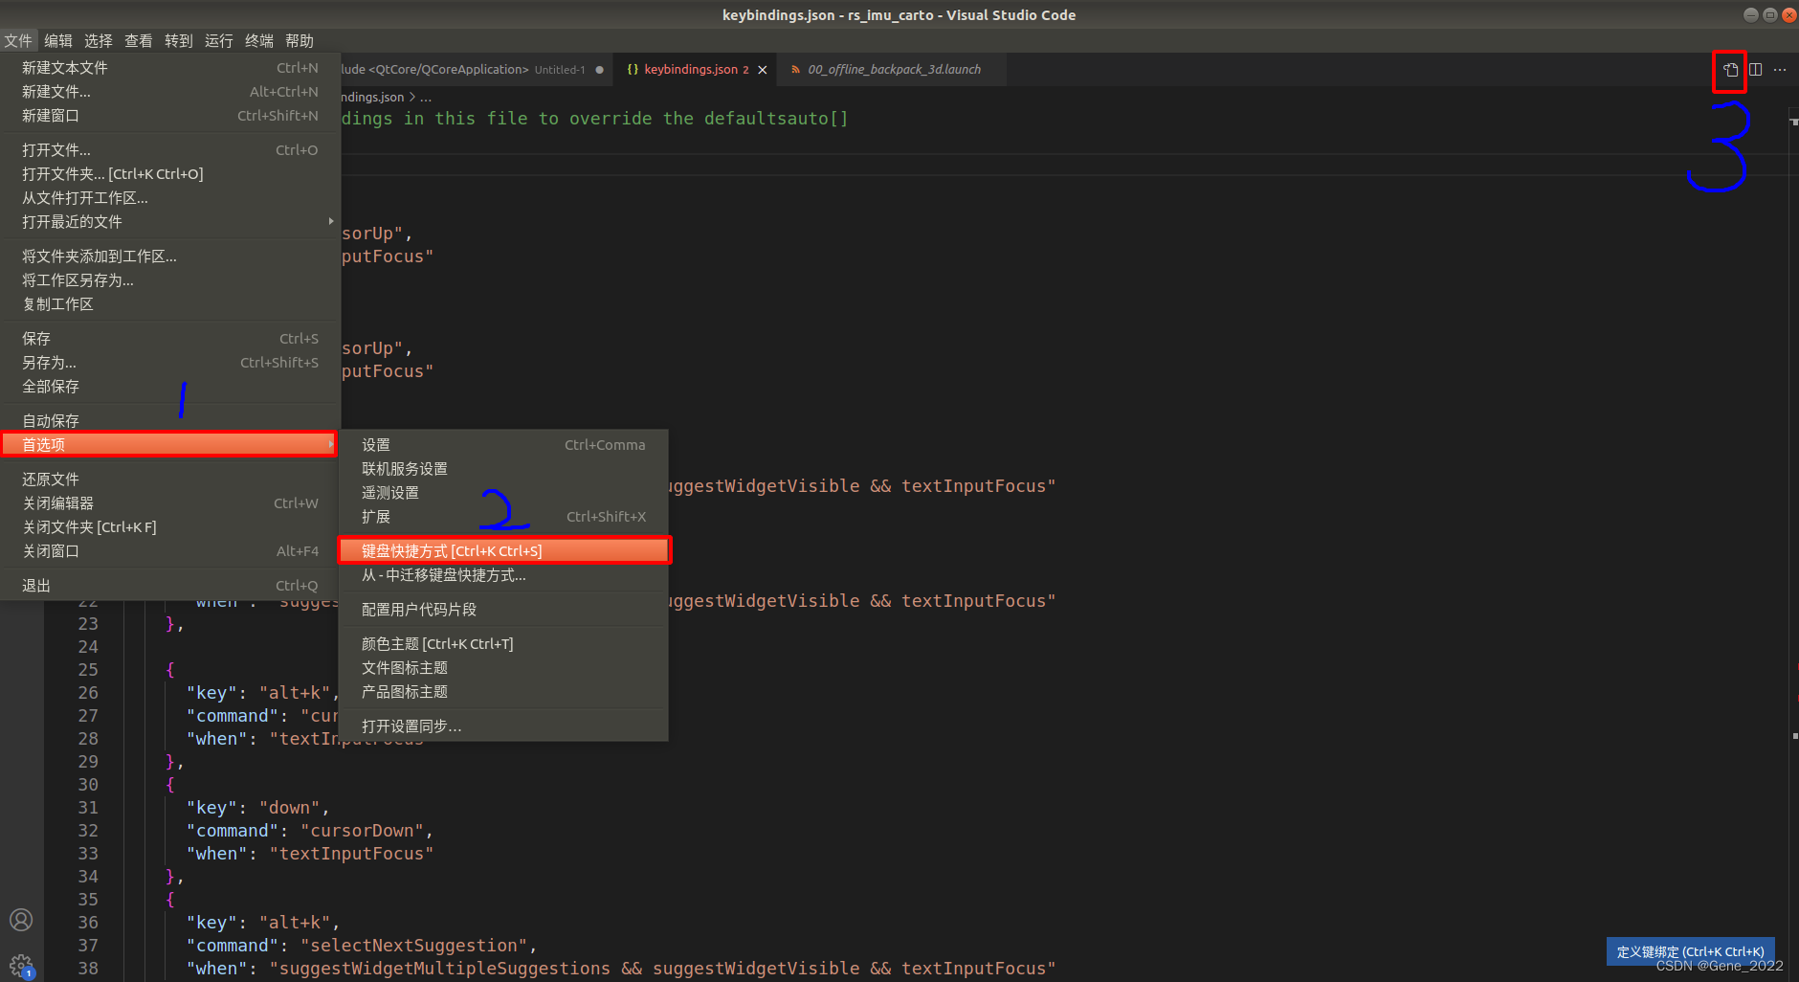
Task: Open 设置 from preferences submenu
Action: (x=503, y=445)
